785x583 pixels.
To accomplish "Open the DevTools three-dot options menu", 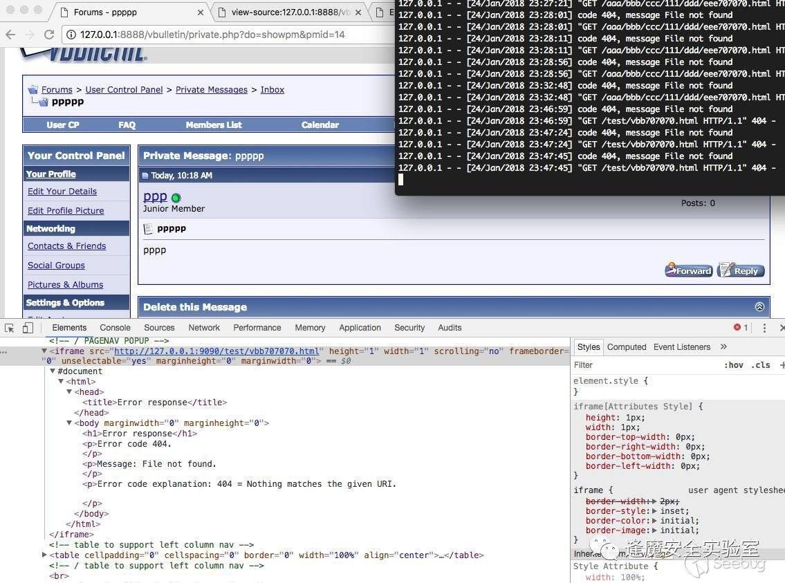I will (764, 328).
